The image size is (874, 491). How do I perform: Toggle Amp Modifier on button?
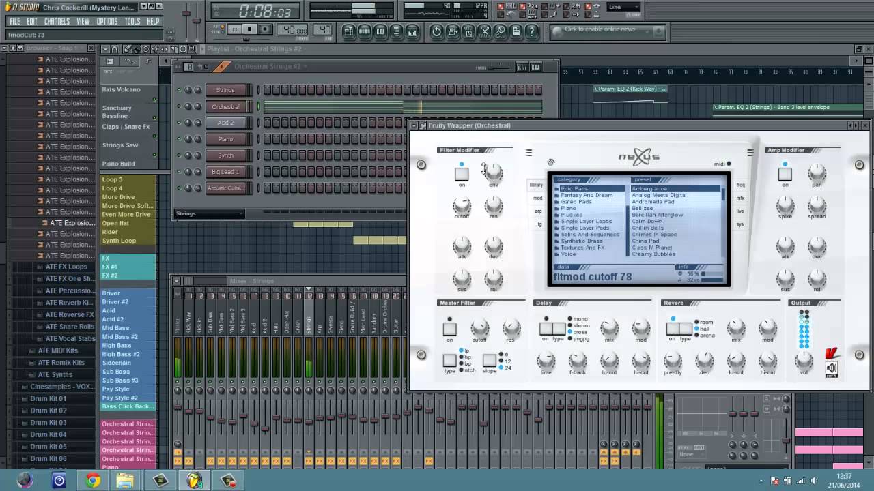coord(785,174)
